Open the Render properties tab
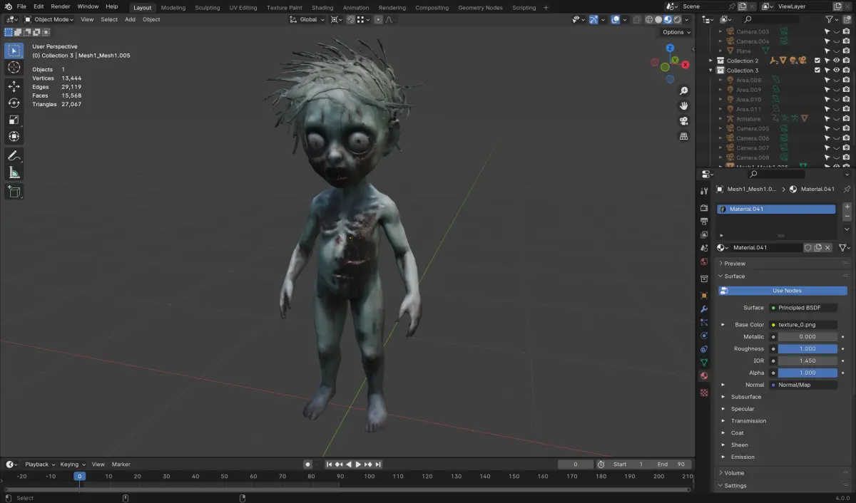Viewport: 856px width, 503px height. click(703, 207)
